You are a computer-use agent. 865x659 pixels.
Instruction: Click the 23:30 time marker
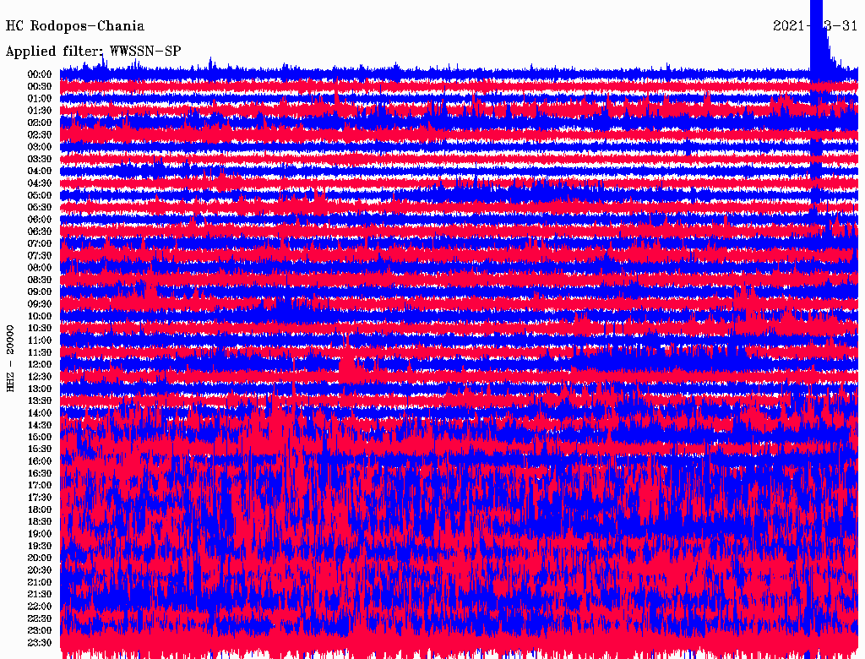[x=40, y=643]
